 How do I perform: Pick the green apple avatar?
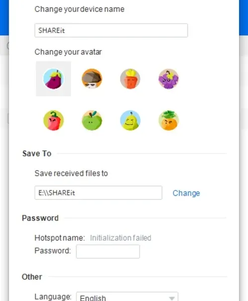click(92, 120)
